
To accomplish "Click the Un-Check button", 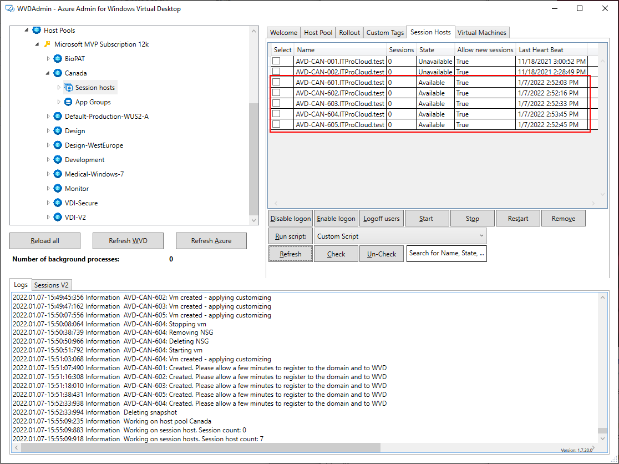I will click(382, 254).
